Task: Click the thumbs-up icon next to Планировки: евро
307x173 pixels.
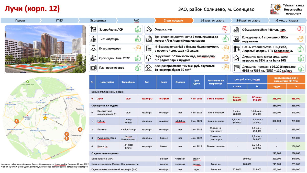Action: click(x=138, y=68)
